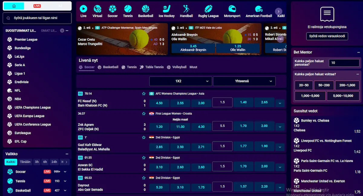Click the Virtual sports icon
This screenshot has height=196, width=363.
click(97, 9)
